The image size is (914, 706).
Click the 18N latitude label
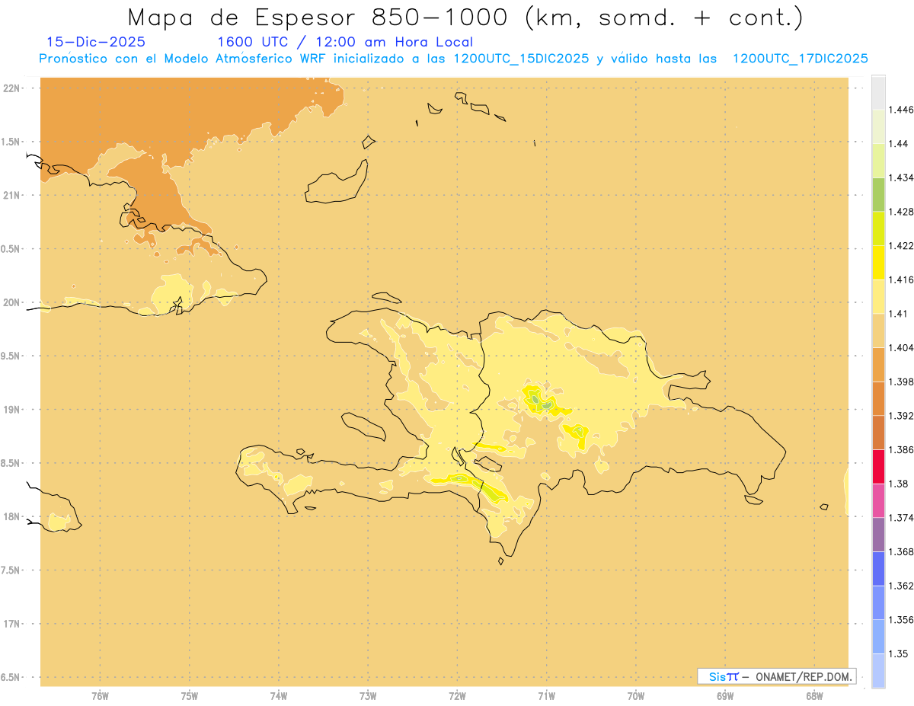[x=12, y=516]
